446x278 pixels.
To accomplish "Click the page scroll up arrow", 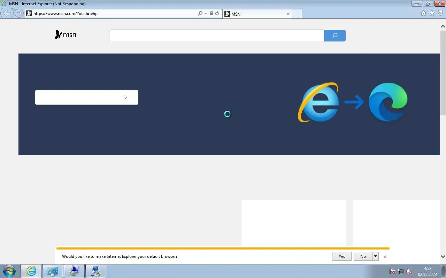I will pos(443,26).
